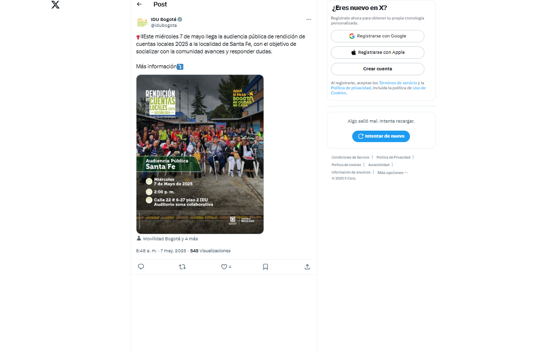Click Registrarse con Apple button
Image resolution: width=541 pixels, height=355 pixels.
pyautogui.click(x=378, y=52)
